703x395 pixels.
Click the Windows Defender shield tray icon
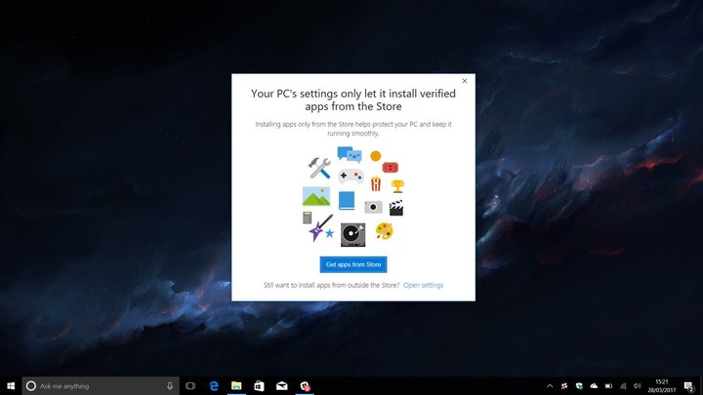(x=579, y=386)
